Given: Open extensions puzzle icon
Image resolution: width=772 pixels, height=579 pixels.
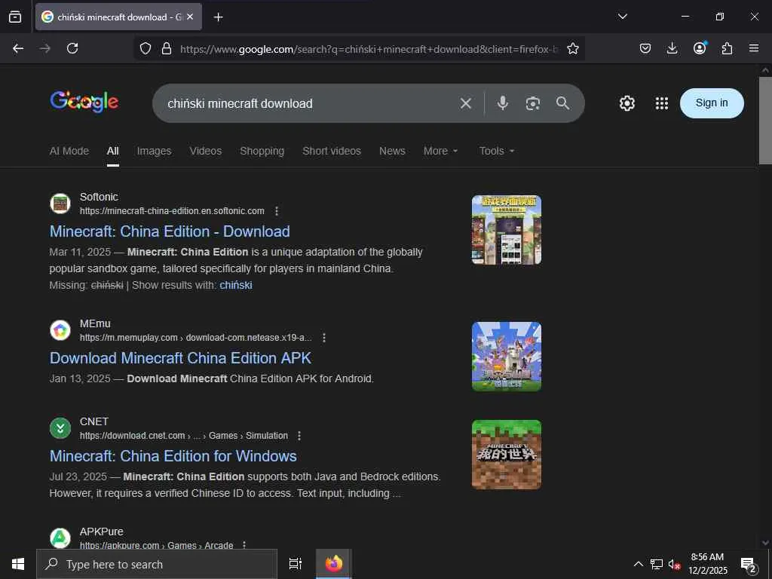Looking at the screenshot, I should (727, 48).
